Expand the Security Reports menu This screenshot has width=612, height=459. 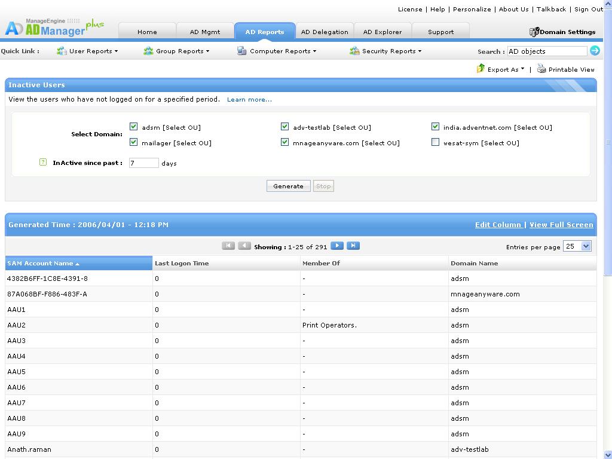pyautogui.click(x=385, y=51)
